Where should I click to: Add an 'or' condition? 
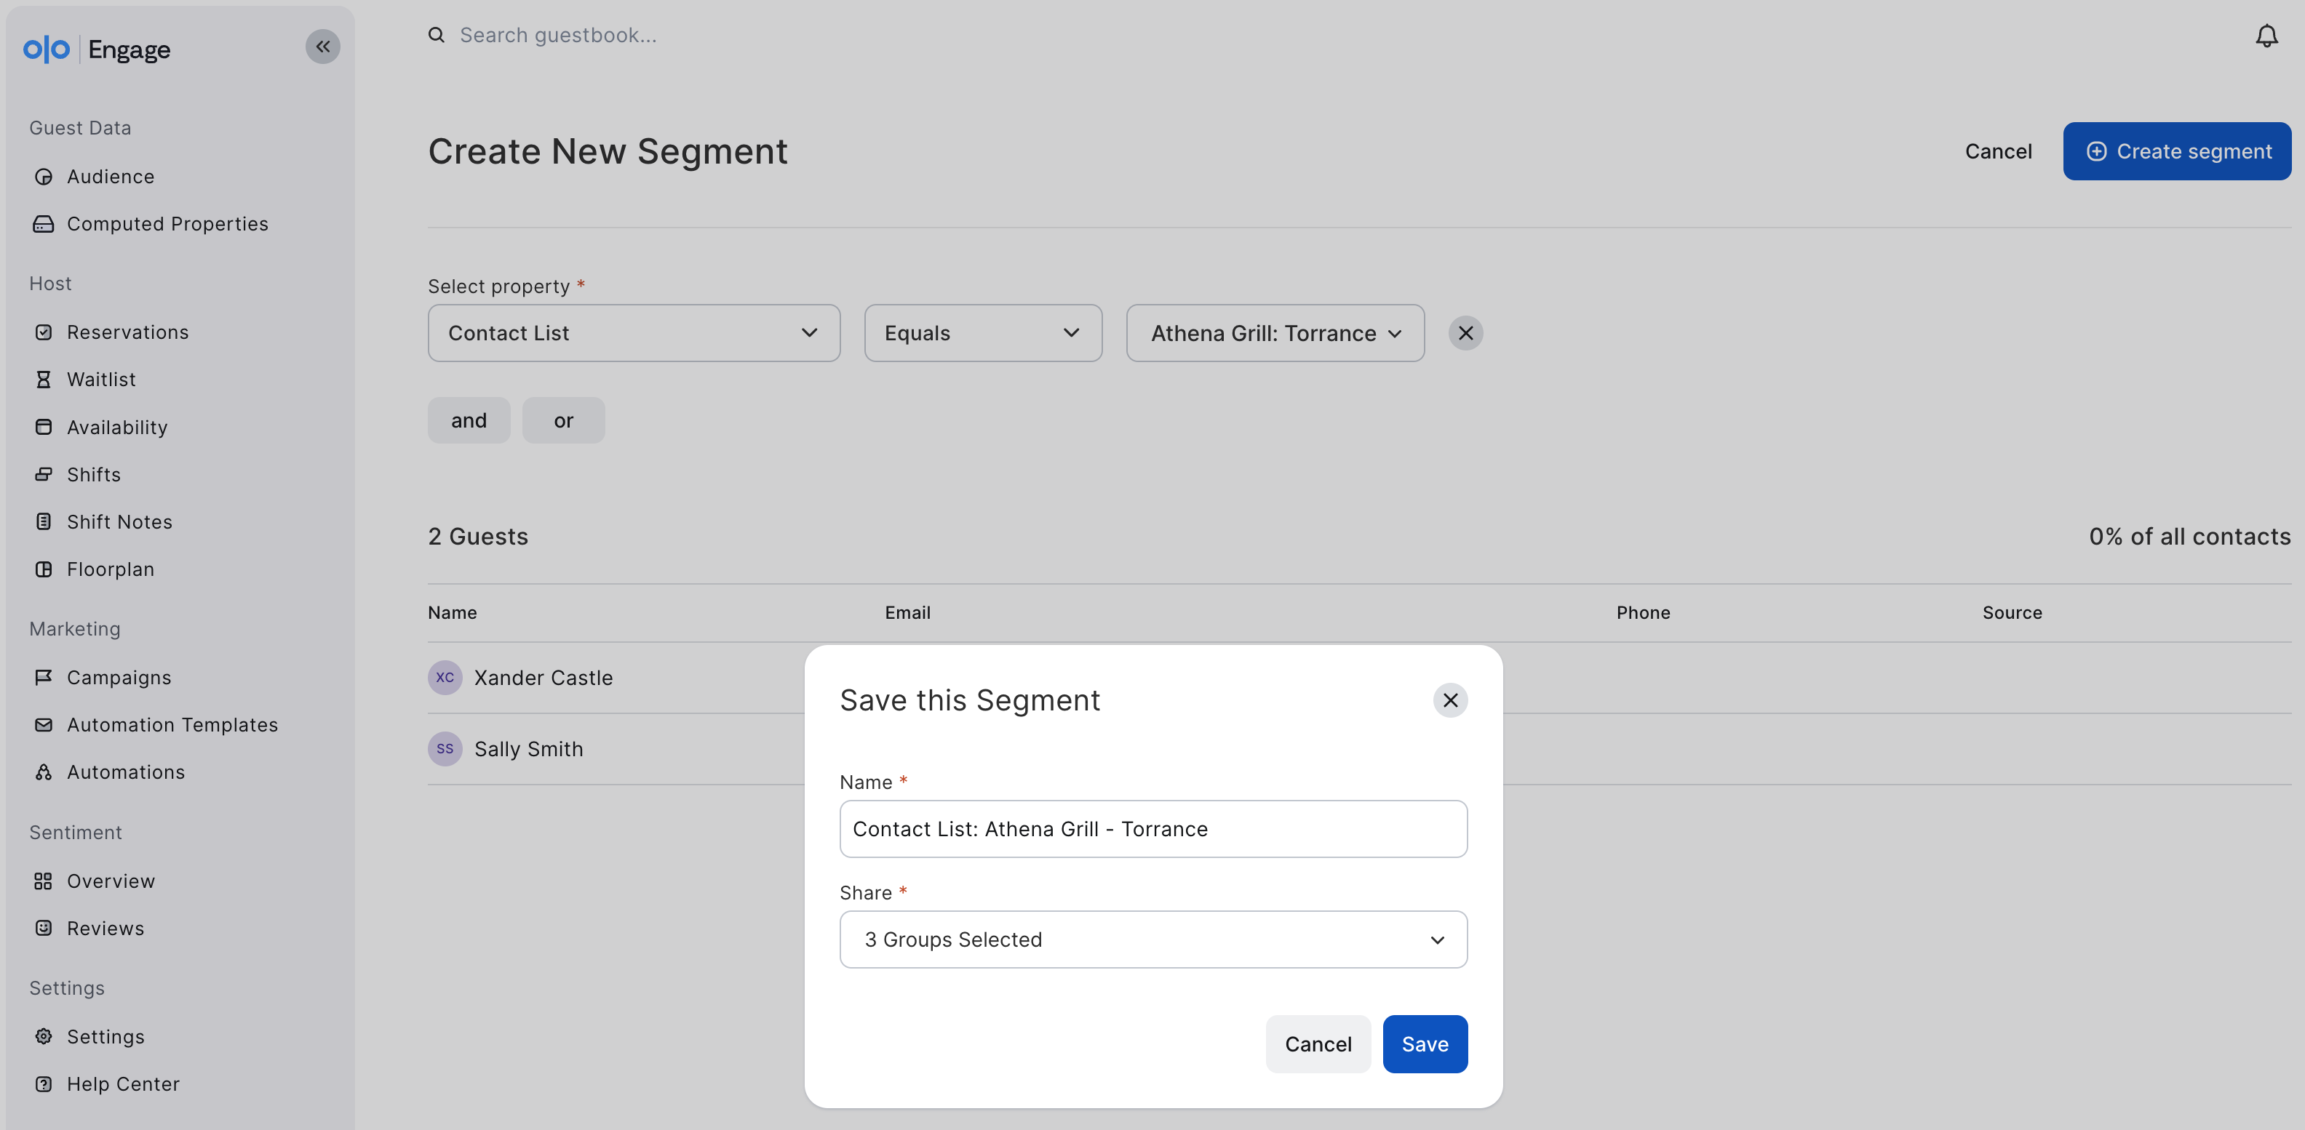click(x=564, y=420)
